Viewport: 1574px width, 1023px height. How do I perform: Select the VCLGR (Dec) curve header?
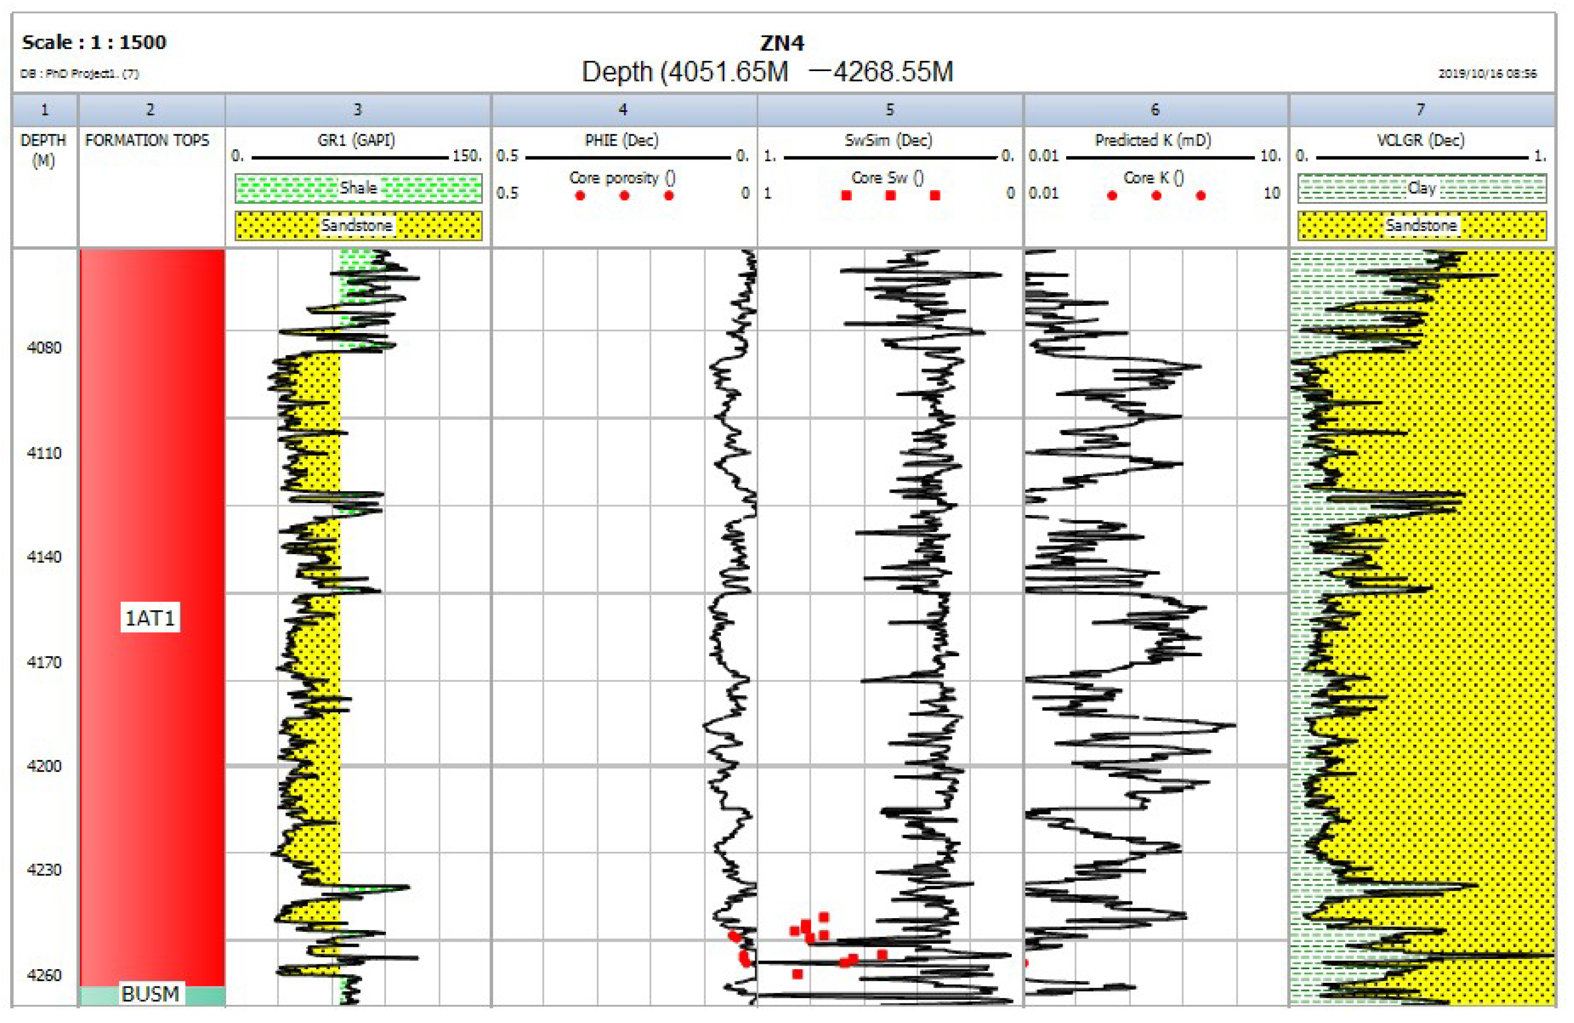1420,140
